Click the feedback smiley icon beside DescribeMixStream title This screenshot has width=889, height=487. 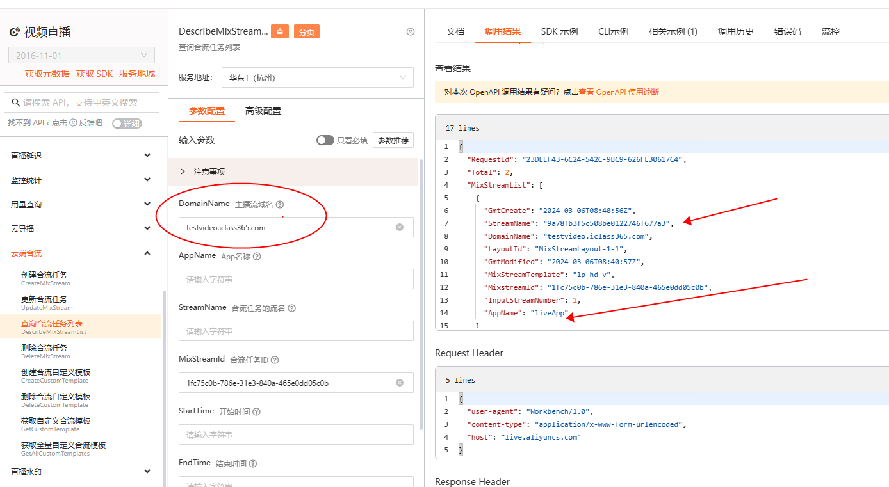[x=411, y=31]
